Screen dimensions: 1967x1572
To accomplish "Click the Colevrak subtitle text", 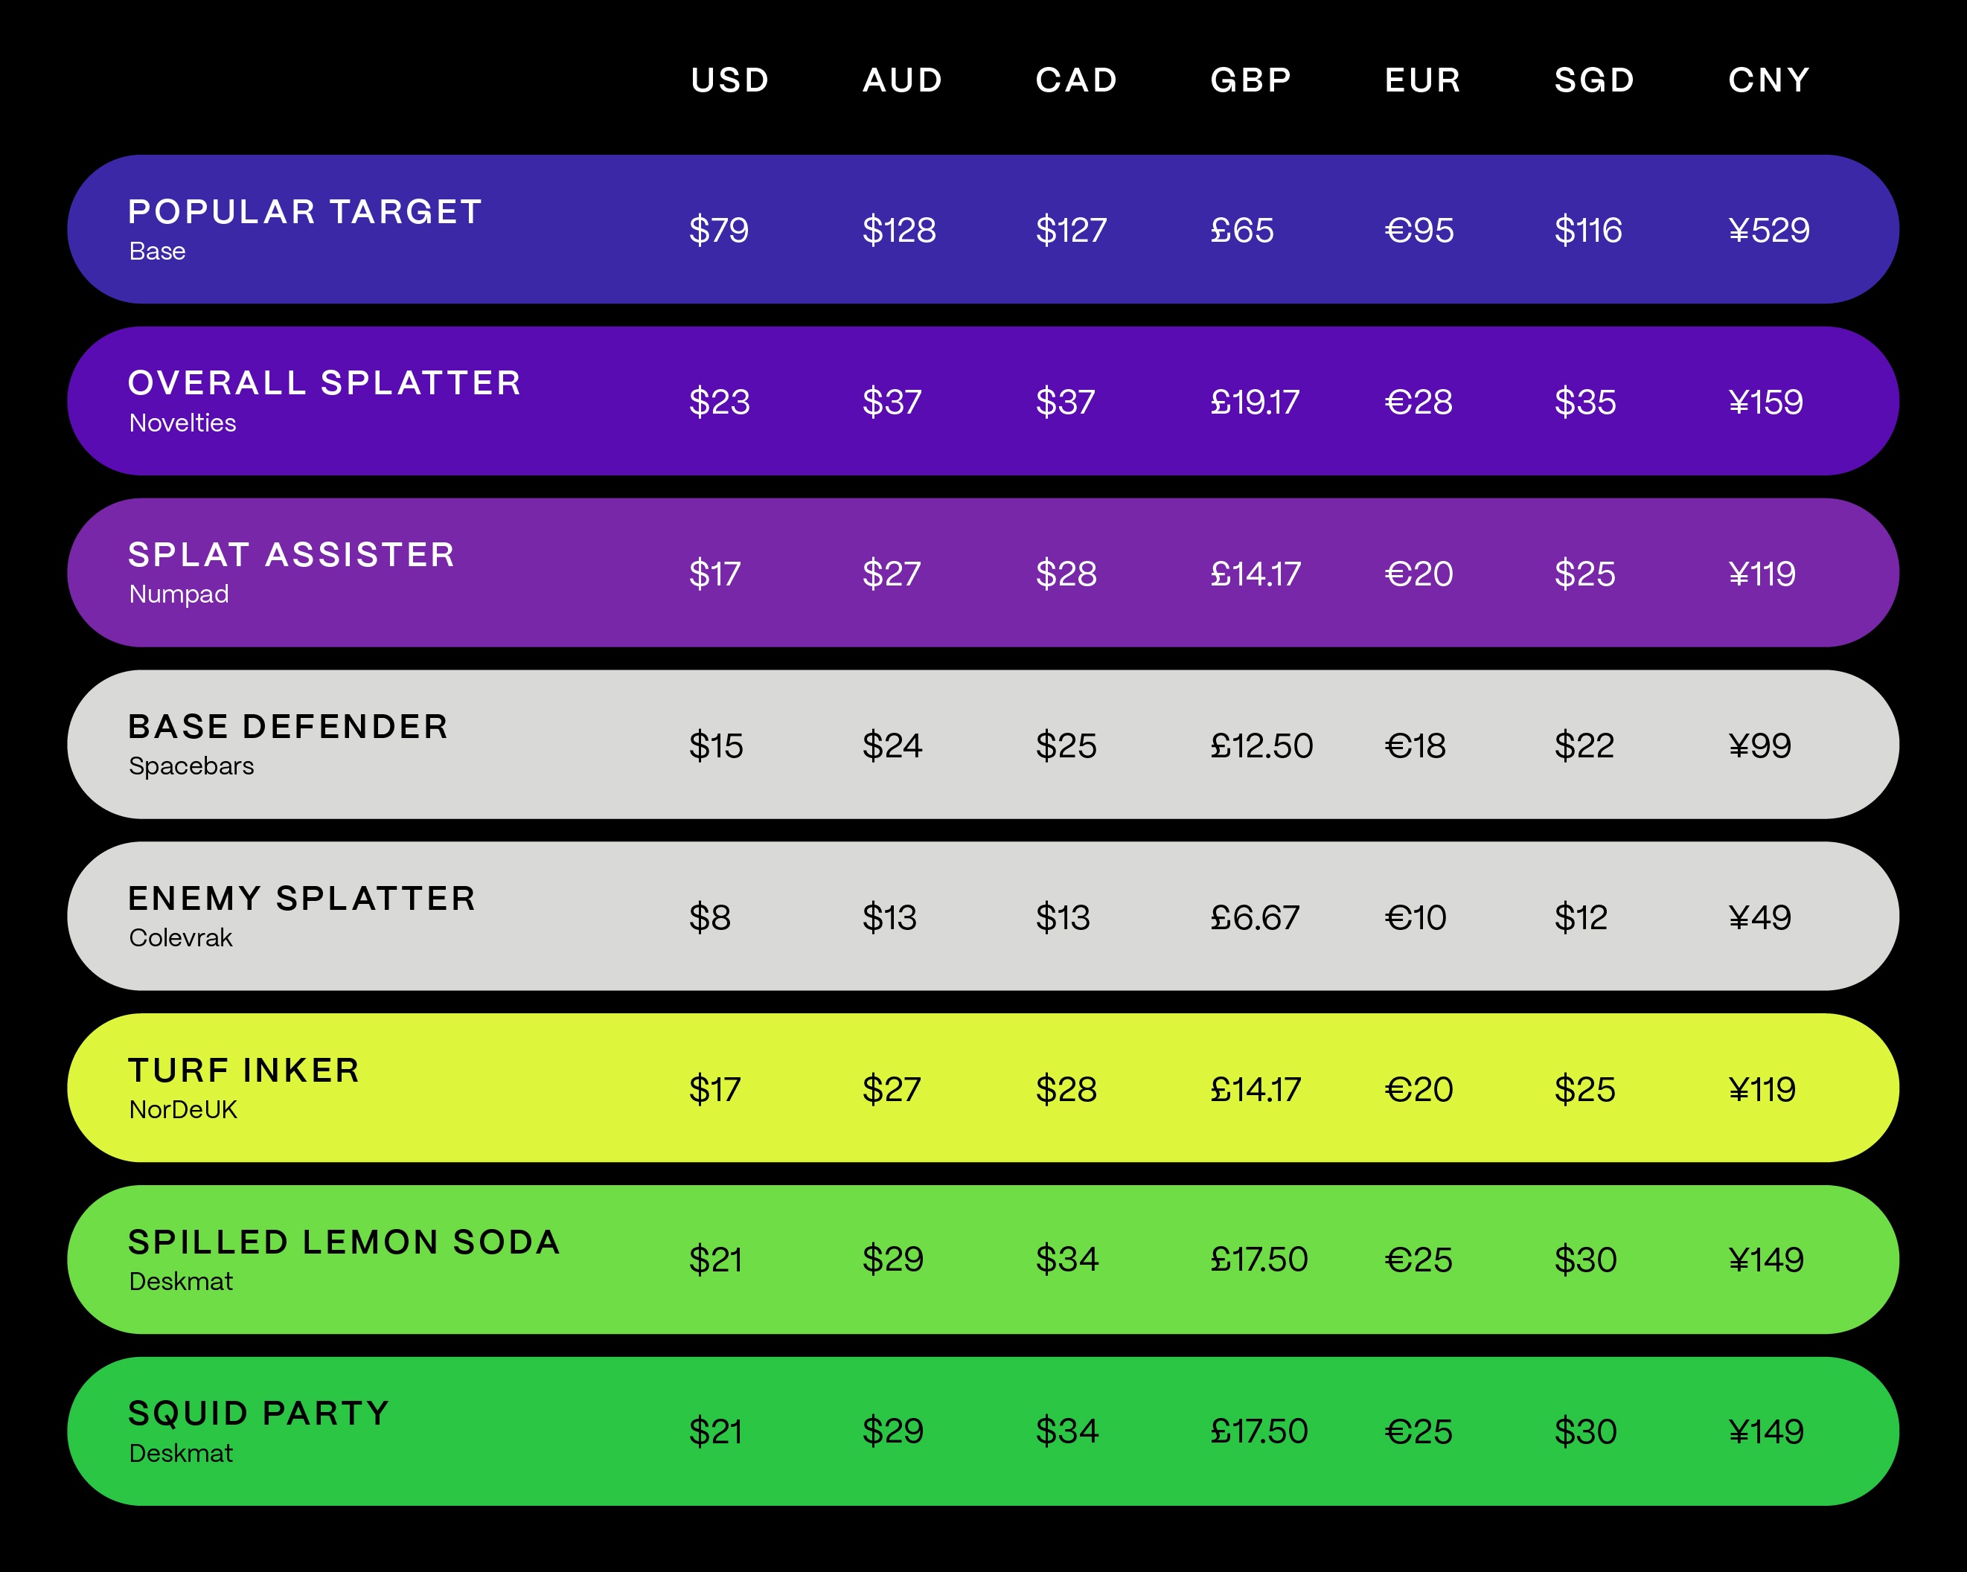I will tap(181, 937).
